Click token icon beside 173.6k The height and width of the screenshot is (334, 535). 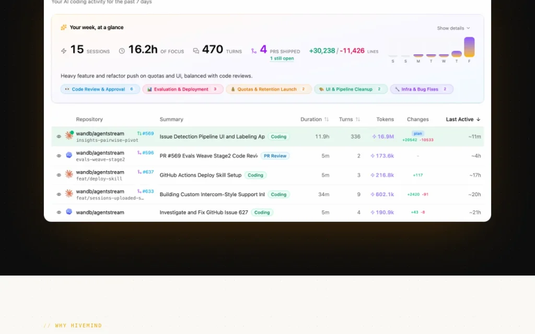click(373, 156)
